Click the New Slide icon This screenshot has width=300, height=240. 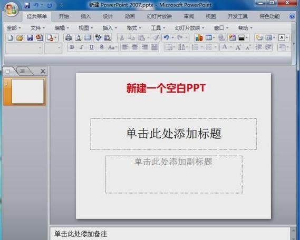click(259, 37)
